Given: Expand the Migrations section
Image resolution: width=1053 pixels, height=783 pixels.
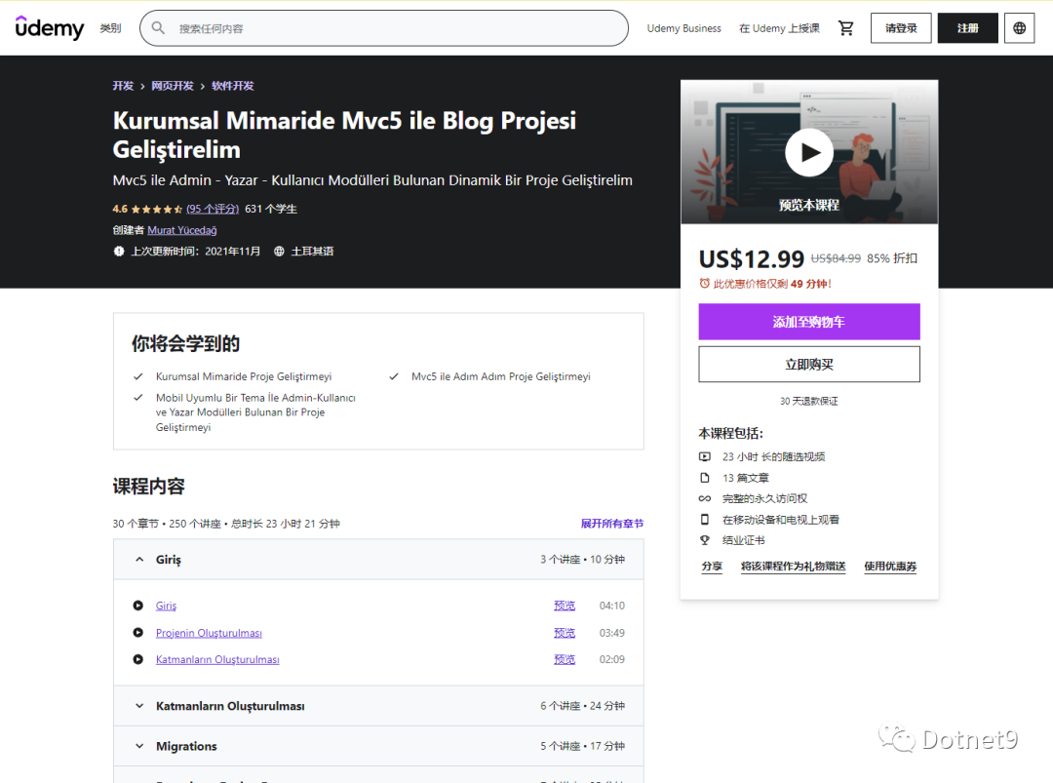Looking at the screenshot, I should point(139,746).
